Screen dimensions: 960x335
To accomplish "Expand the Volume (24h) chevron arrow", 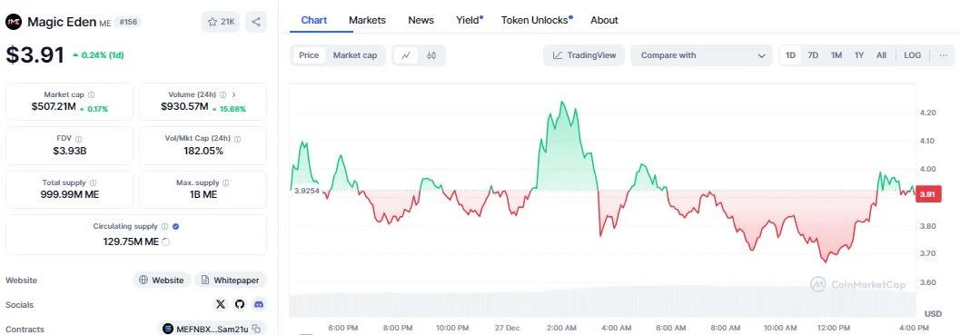I will click(x=234, y=95).
